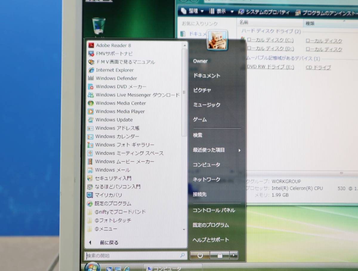
Task: Select ドキュメント in Start menu right pane
Action: pos(206,76)
